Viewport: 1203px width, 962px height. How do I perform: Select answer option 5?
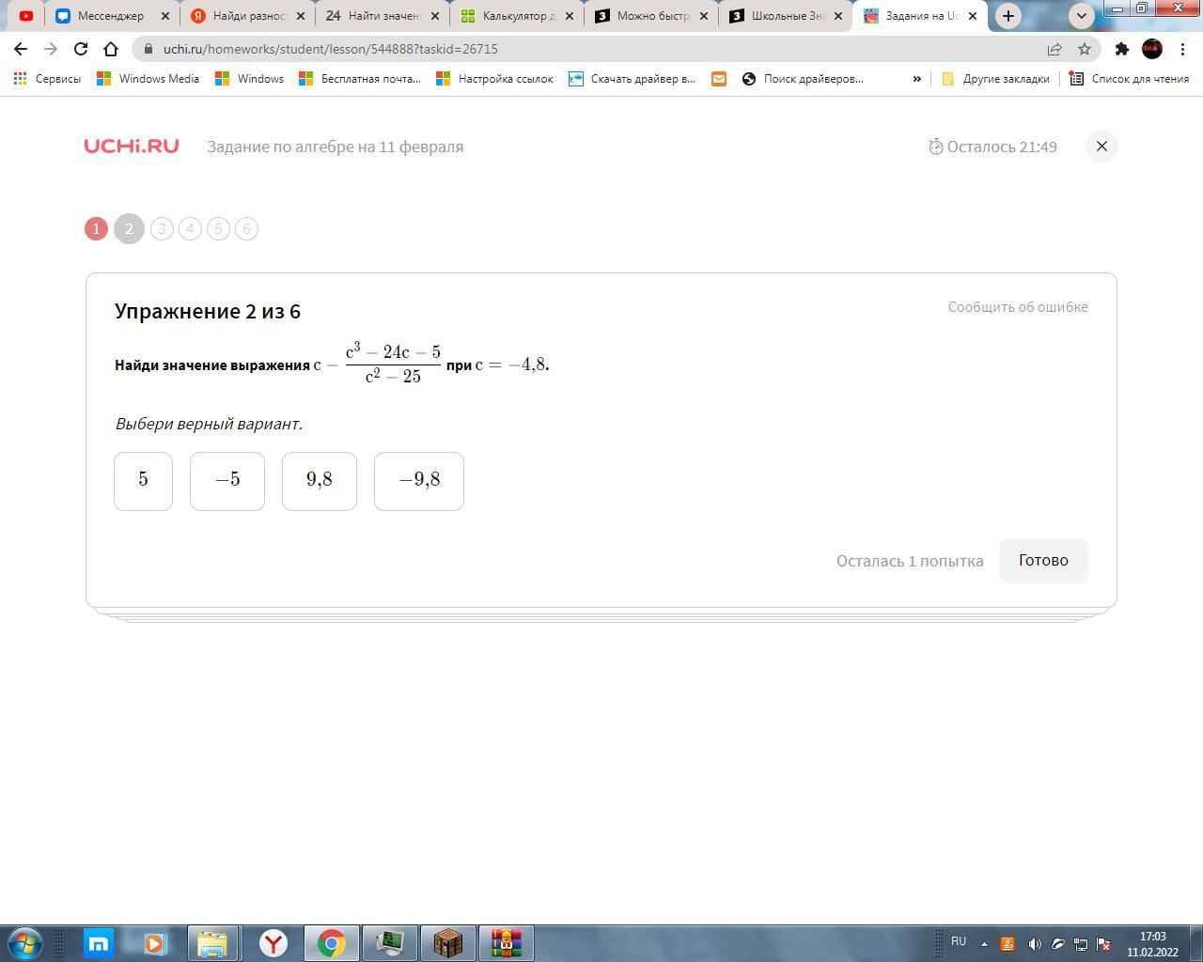[143, 481]
